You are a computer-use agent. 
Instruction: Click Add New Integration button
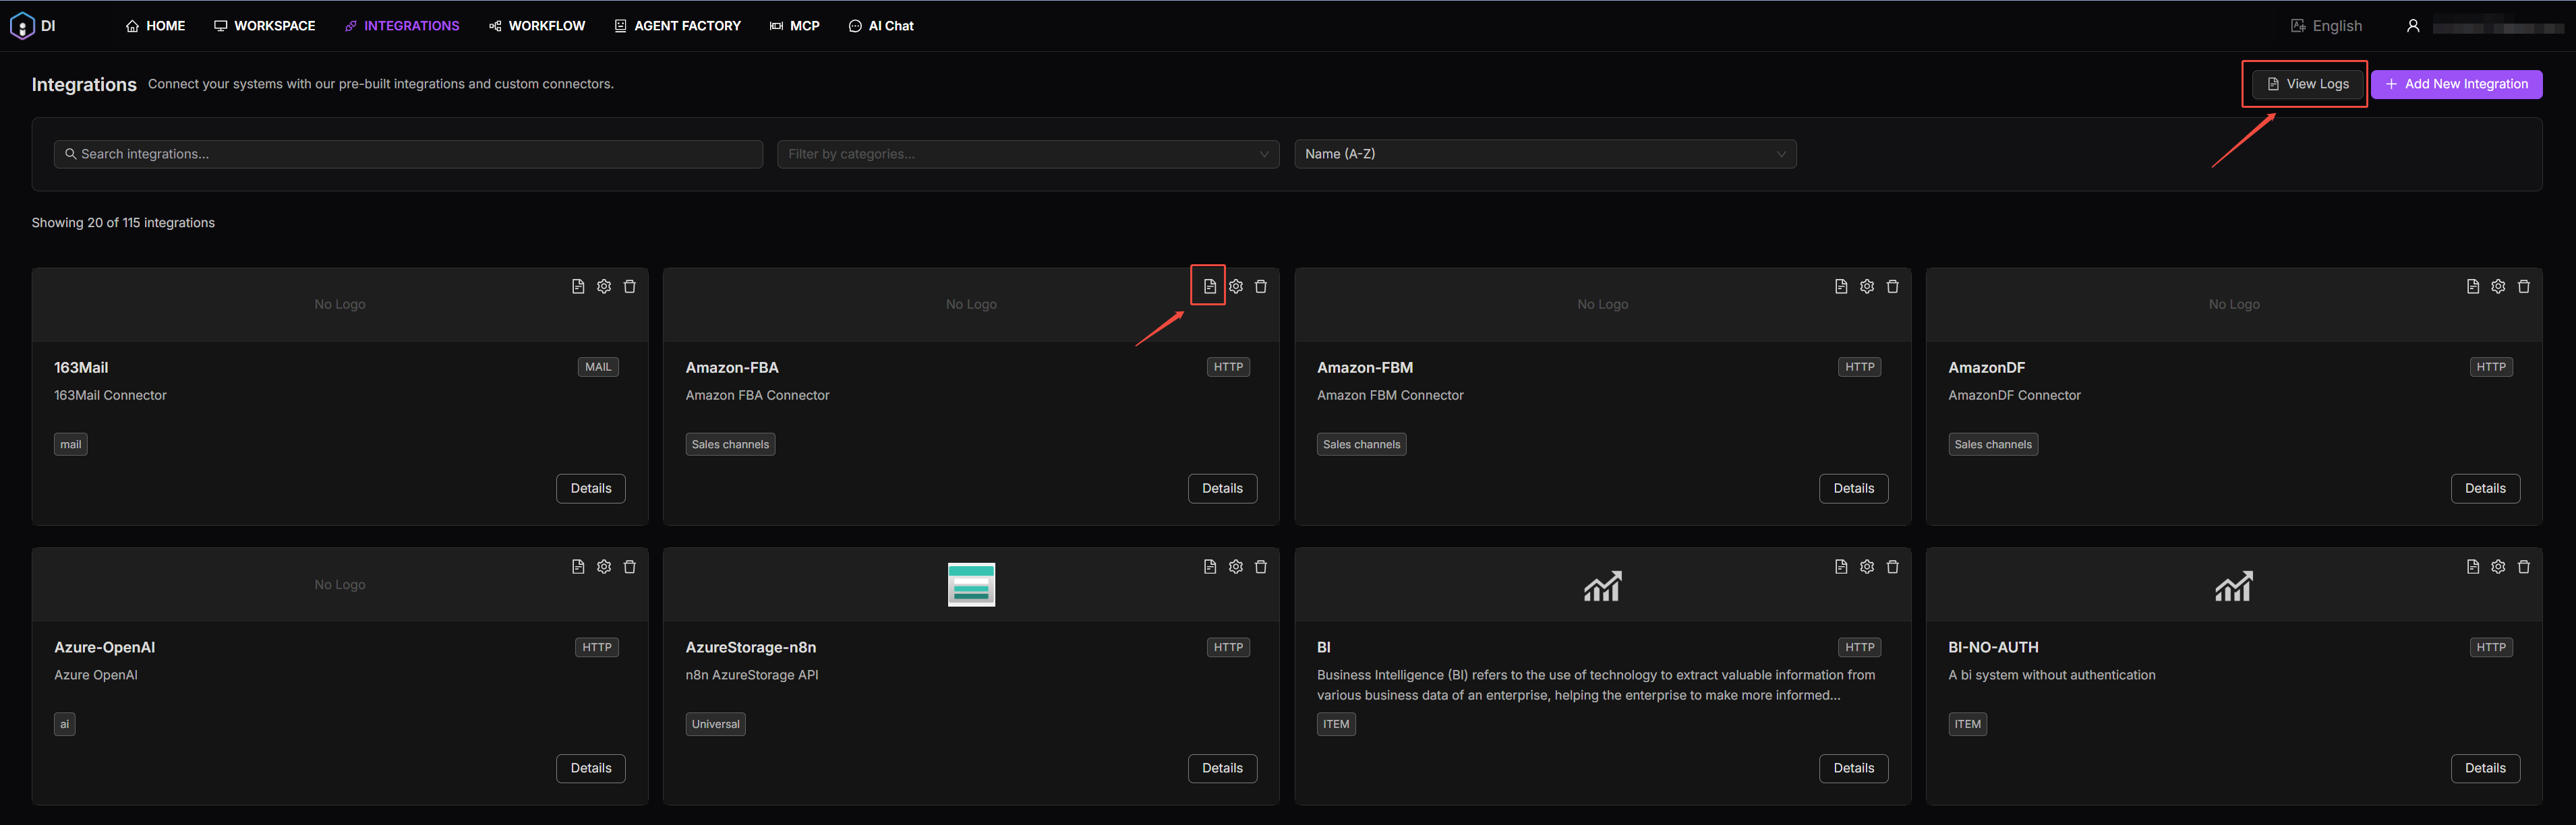(2456, 84)
